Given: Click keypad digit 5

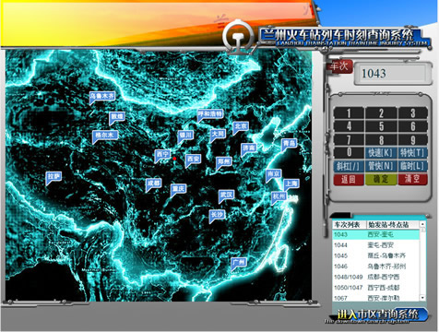Looking at the screenshot, I should [x=381, y=126].
